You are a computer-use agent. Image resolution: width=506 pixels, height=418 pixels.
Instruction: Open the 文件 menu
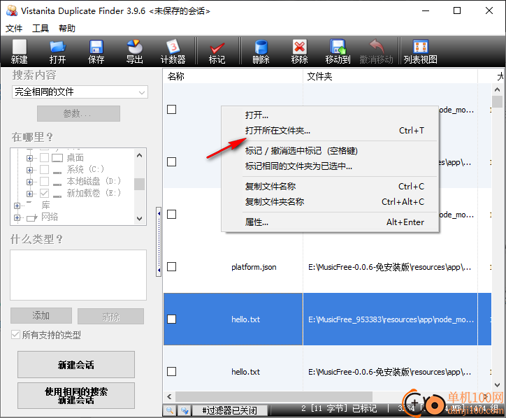click(x=14, y=29)
